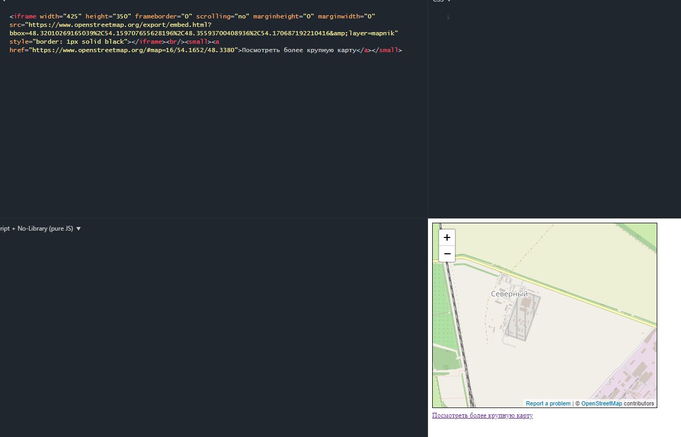Click the 'bbox=48.32010269165039' code line
Screen dimensions: 681x437
[x=203, y=33]
